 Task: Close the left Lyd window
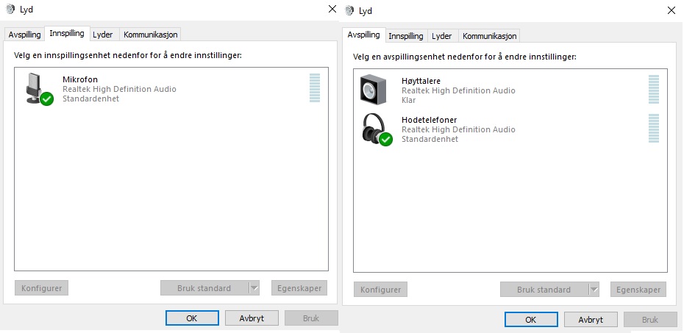pos(332,9)
